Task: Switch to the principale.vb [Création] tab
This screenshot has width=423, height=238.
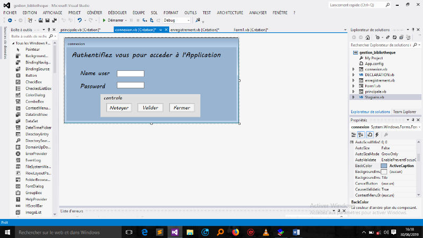Action: point(80,30)
